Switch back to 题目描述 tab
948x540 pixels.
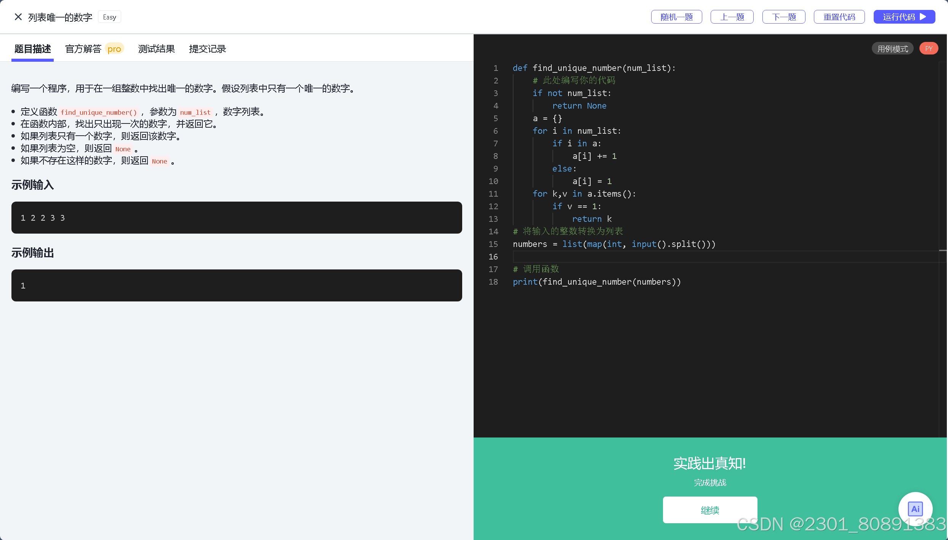click(32, 49)
